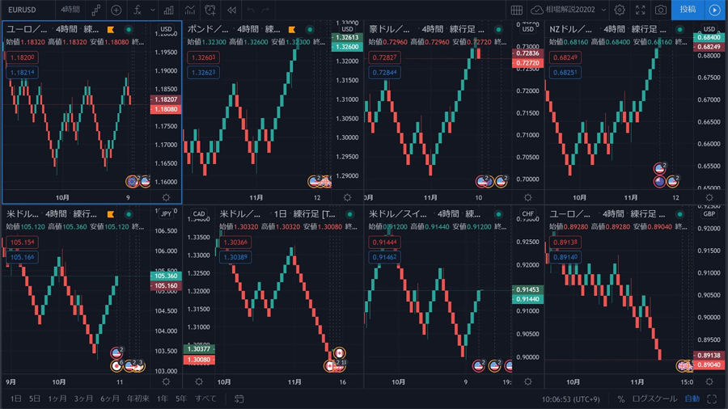Toggle the % percent scale

(621, 399)
